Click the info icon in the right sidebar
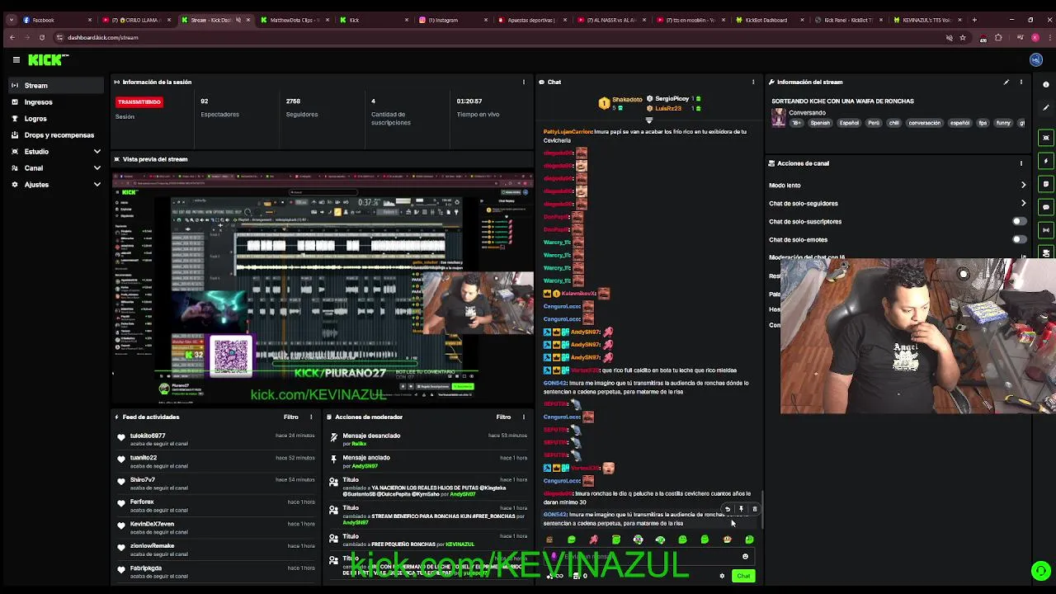This screenshot has height=594, width=1056. point(1046,84)
